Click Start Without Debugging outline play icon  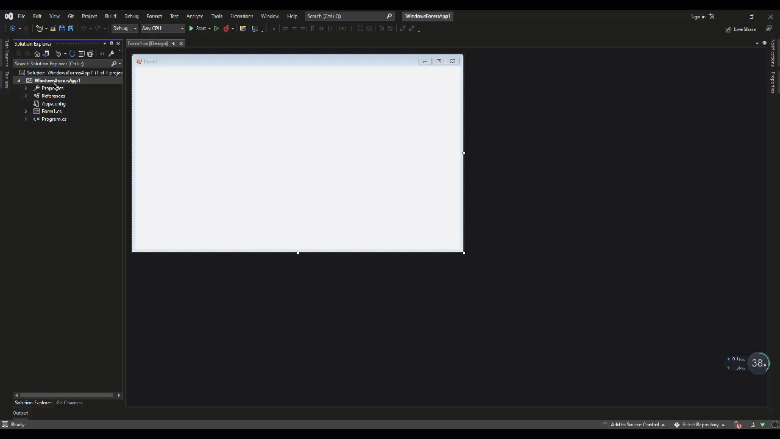[216, 29]
